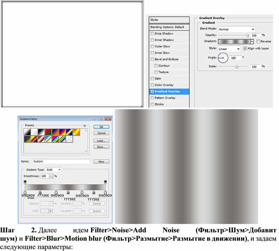This screenshot has width=279, height=251.
Task: Toggle the Inner Glow checkbox
Action: point(152,53)
